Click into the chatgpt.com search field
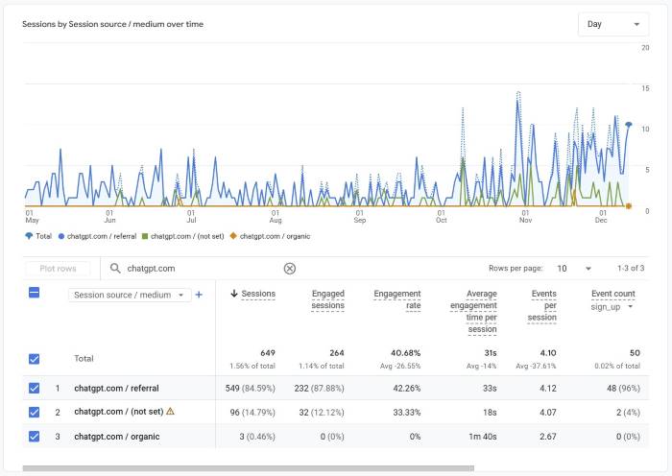672x476 pixels. [200, 270]
